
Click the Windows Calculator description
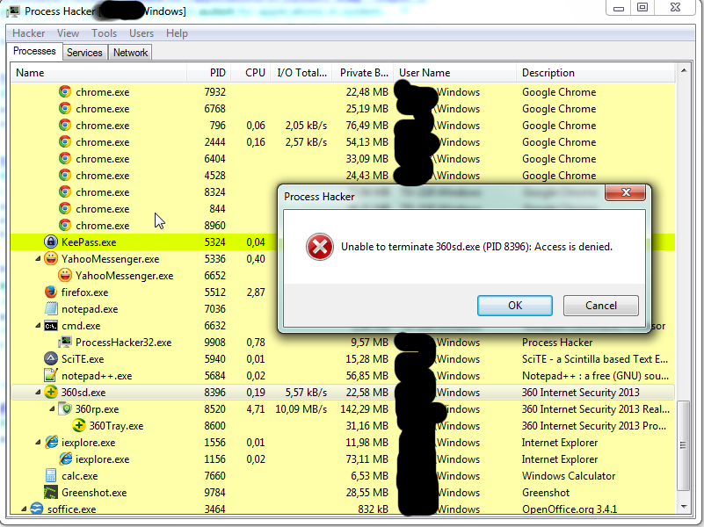pos(569,476)
